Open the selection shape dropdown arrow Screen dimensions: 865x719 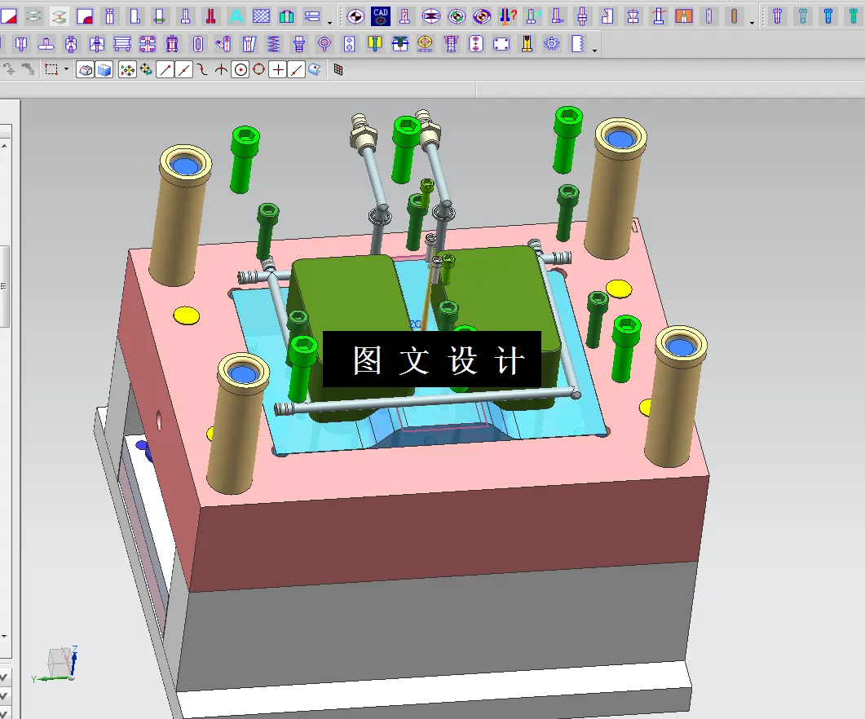[66, 69]
